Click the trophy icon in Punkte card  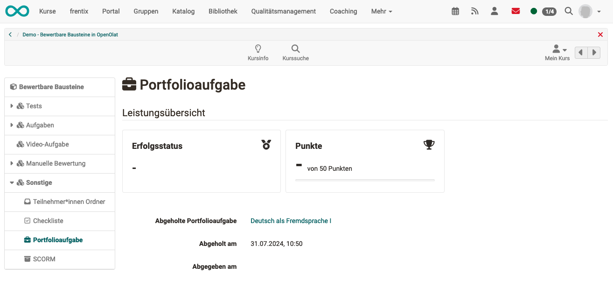429,145
